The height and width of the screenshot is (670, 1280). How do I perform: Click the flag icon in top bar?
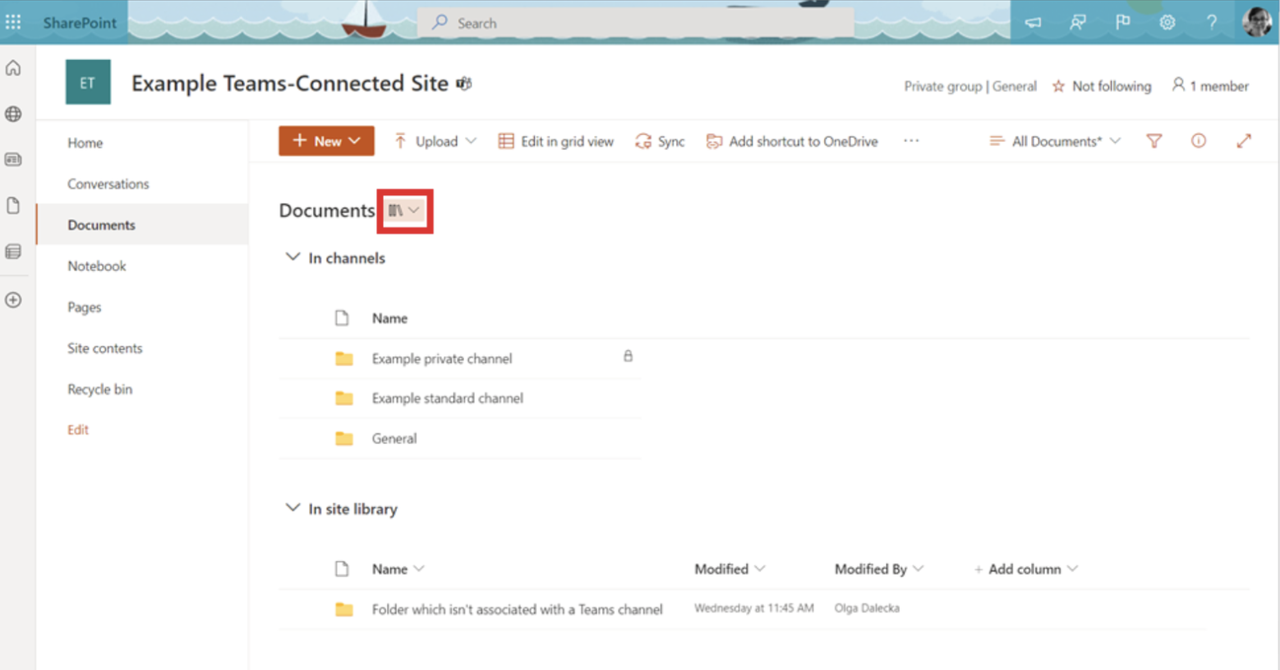(1122, 23)
